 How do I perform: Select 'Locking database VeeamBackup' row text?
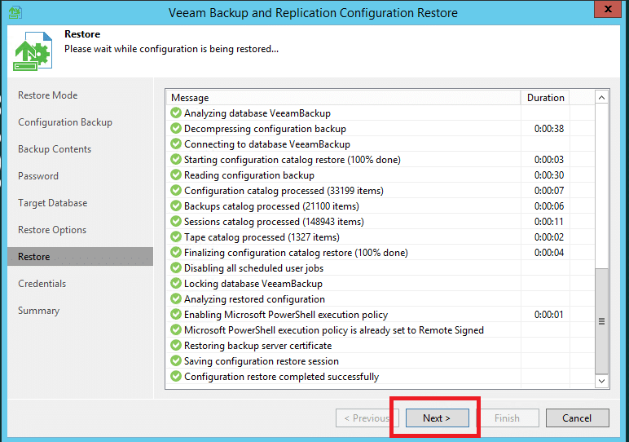(x=253, y=284)
